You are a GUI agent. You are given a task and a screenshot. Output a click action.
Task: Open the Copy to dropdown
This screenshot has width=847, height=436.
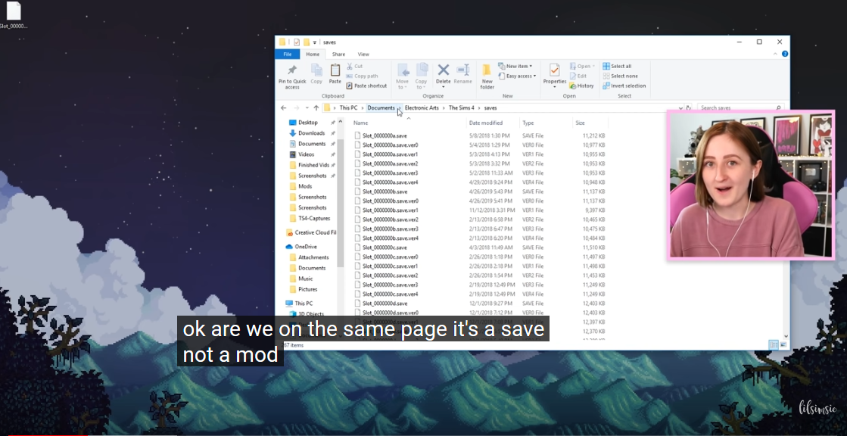click(x=422, y=76)
